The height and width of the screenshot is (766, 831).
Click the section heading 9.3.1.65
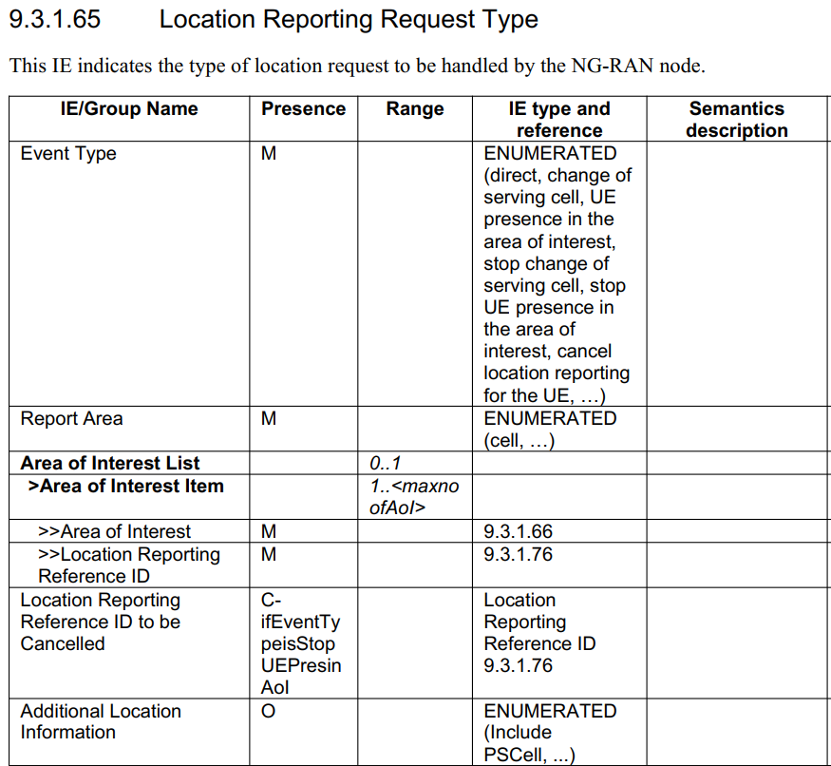tap(55, 19)
